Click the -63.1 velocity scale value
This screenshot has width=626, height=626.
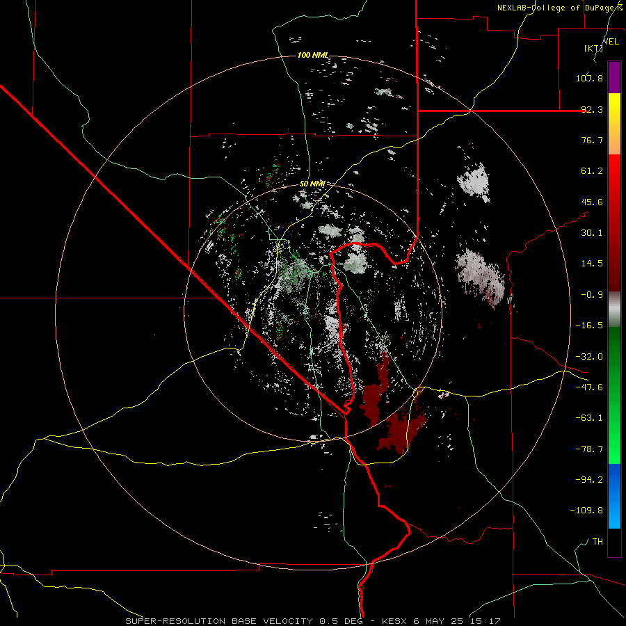point(589,418)
